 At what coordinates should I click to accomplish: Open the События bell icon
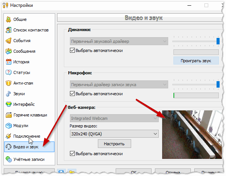coord(9,41)
